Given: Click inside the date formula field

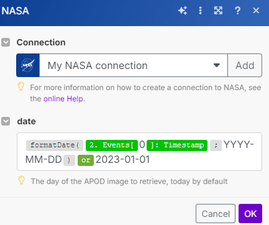Looking at the screenshot, I should point(139,152).
